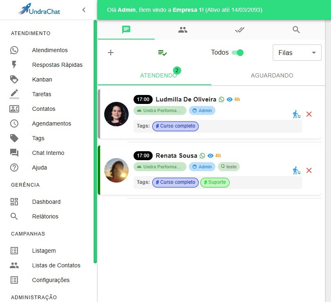Click eye icon on Ludmilla De Oliveira ticket

pos(230,99)
